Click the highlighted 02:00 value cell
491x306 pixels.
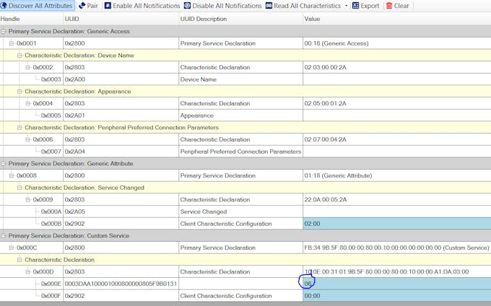(396, 224)
